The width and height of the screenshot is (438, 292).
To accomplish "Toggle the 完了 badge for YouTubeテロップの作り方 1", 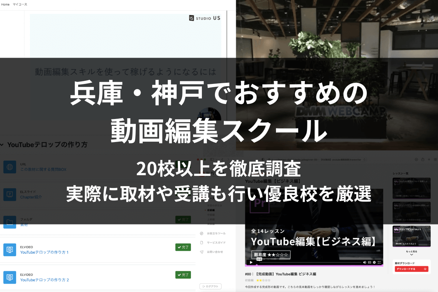I will pos(183,247).
